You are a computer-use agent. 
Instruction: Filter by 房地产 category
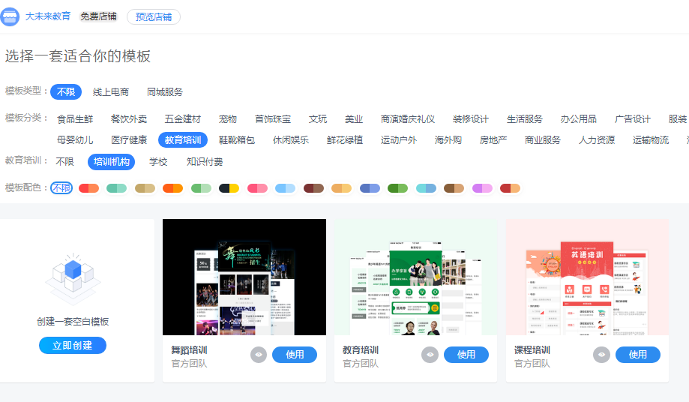pos(493,139)
